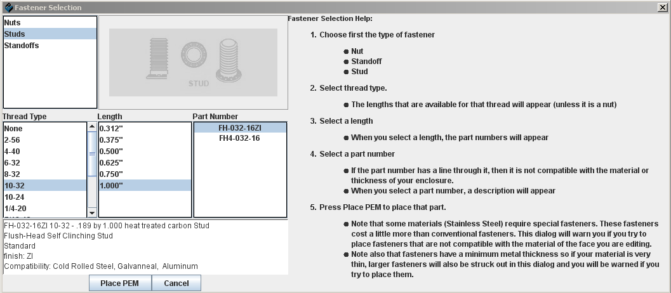Screen dimensions: 671x293
Task: Choose 8-32 thread type
Action: (13, 174)
